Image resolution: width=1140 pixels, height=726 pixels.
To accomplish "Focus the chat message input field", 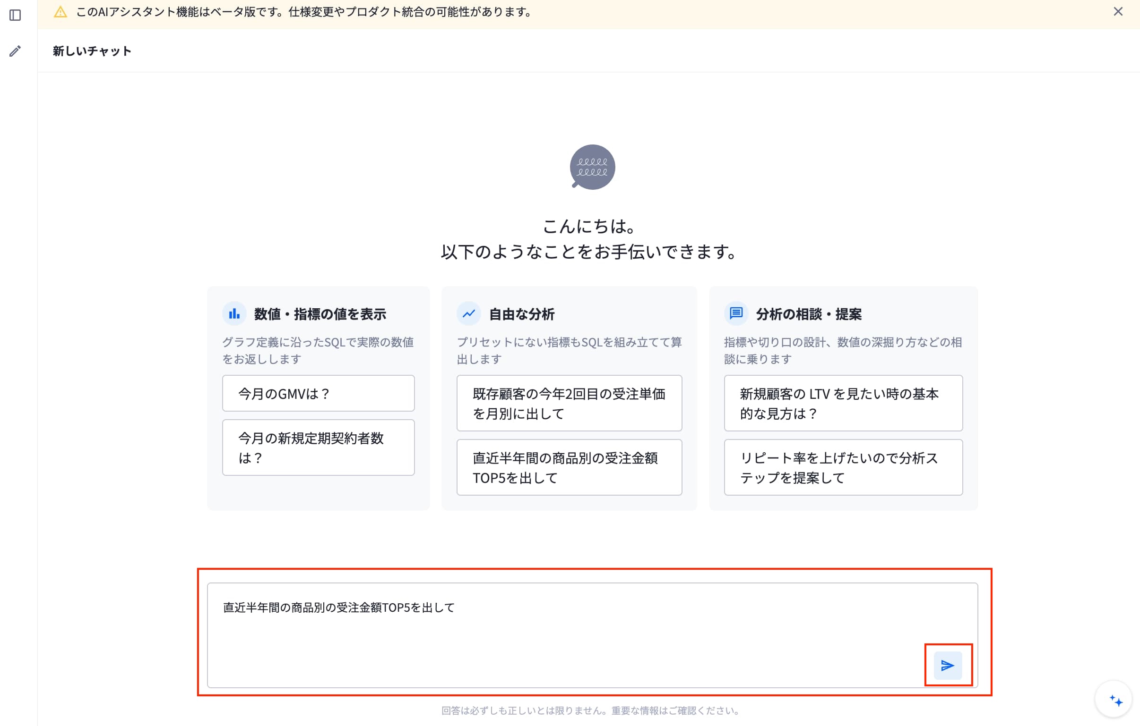I will point(592,635).
